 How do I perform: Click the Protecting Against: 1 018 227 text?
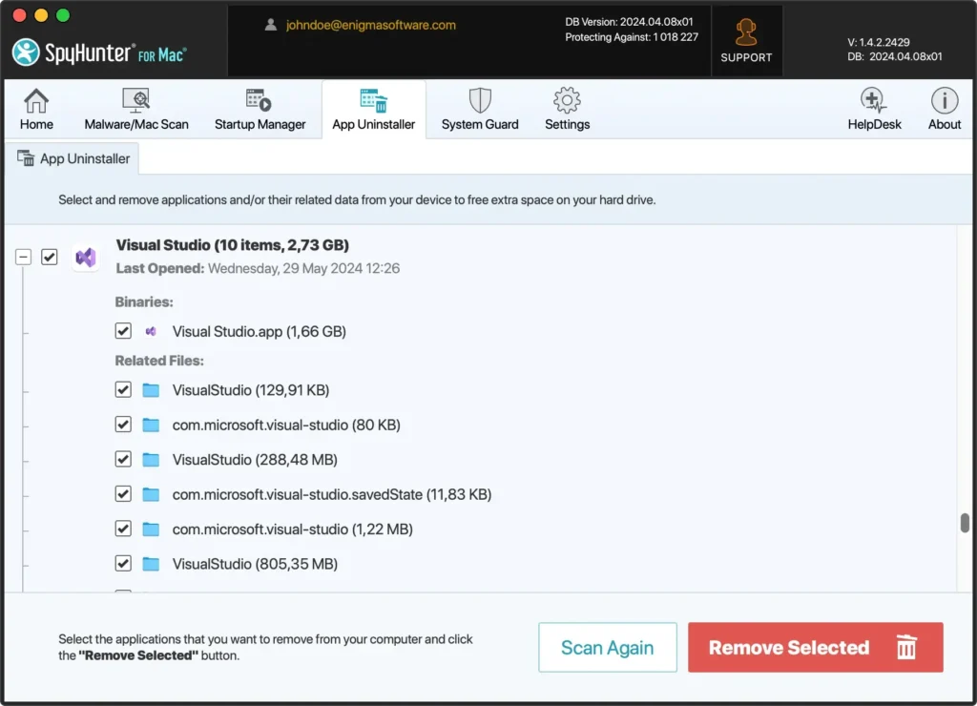632,37
